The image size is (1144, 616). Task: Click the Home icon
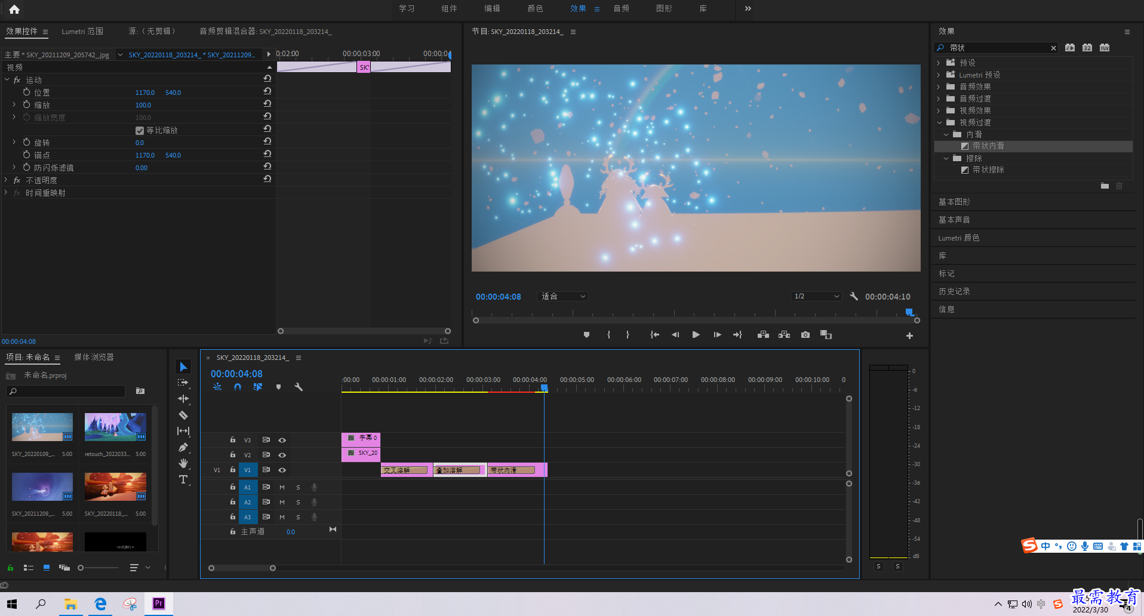14,9
